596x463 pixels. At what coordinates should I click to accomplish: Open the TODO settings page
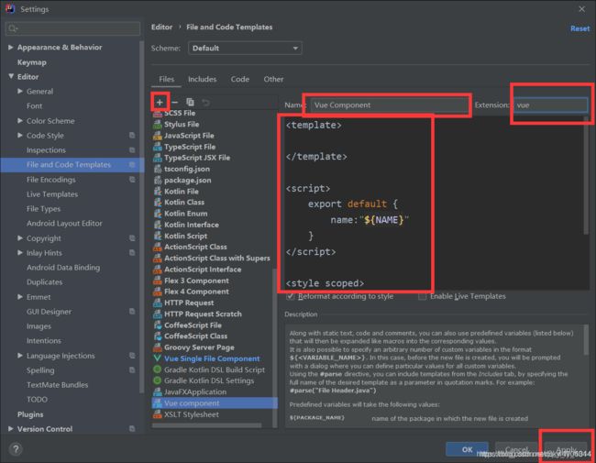point(37,400)
